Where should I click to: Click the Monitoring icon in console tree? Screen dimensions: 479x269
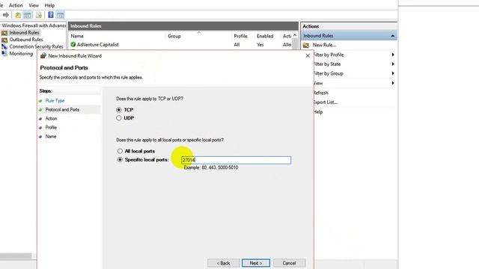coord(4,54)
